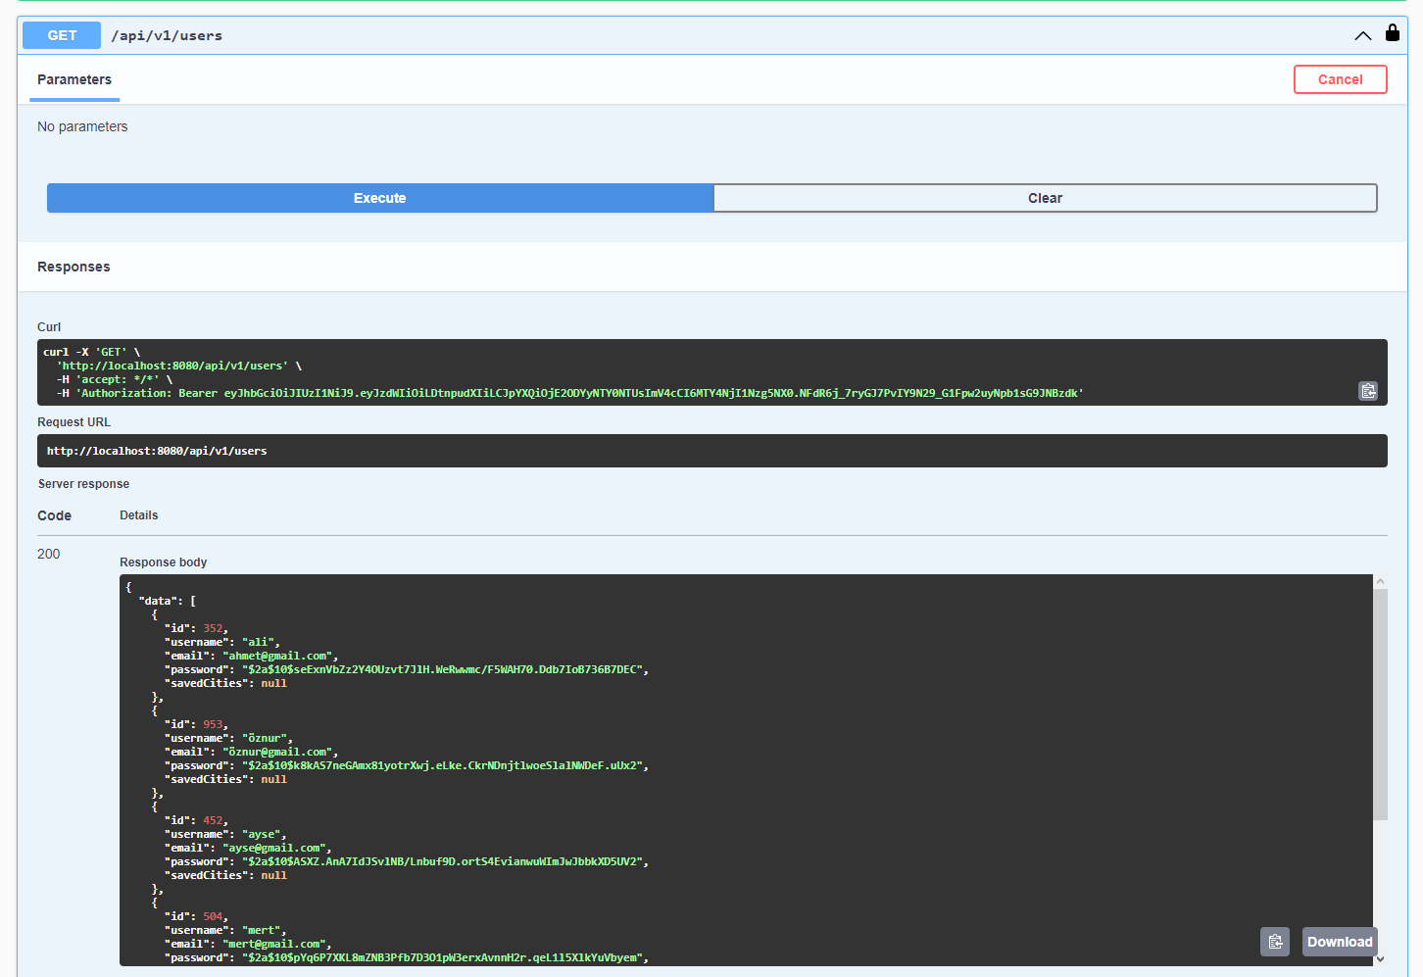Click the lock icon to view authorization

coord(1393,32)
